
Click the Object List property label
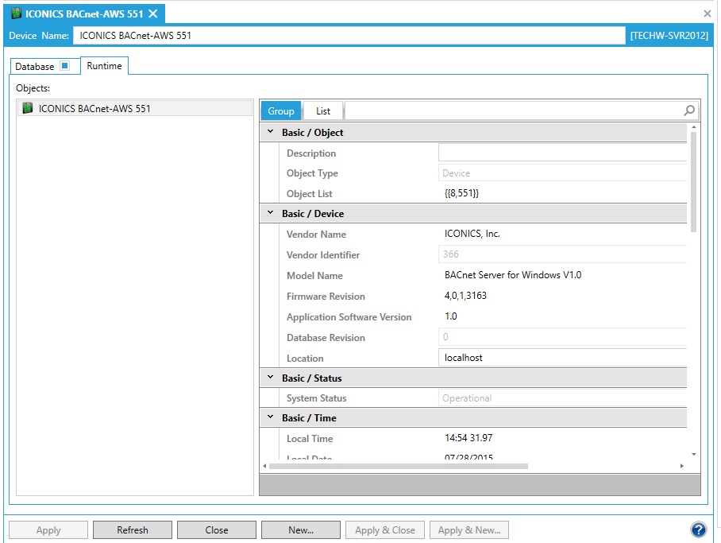coord(310,194)
